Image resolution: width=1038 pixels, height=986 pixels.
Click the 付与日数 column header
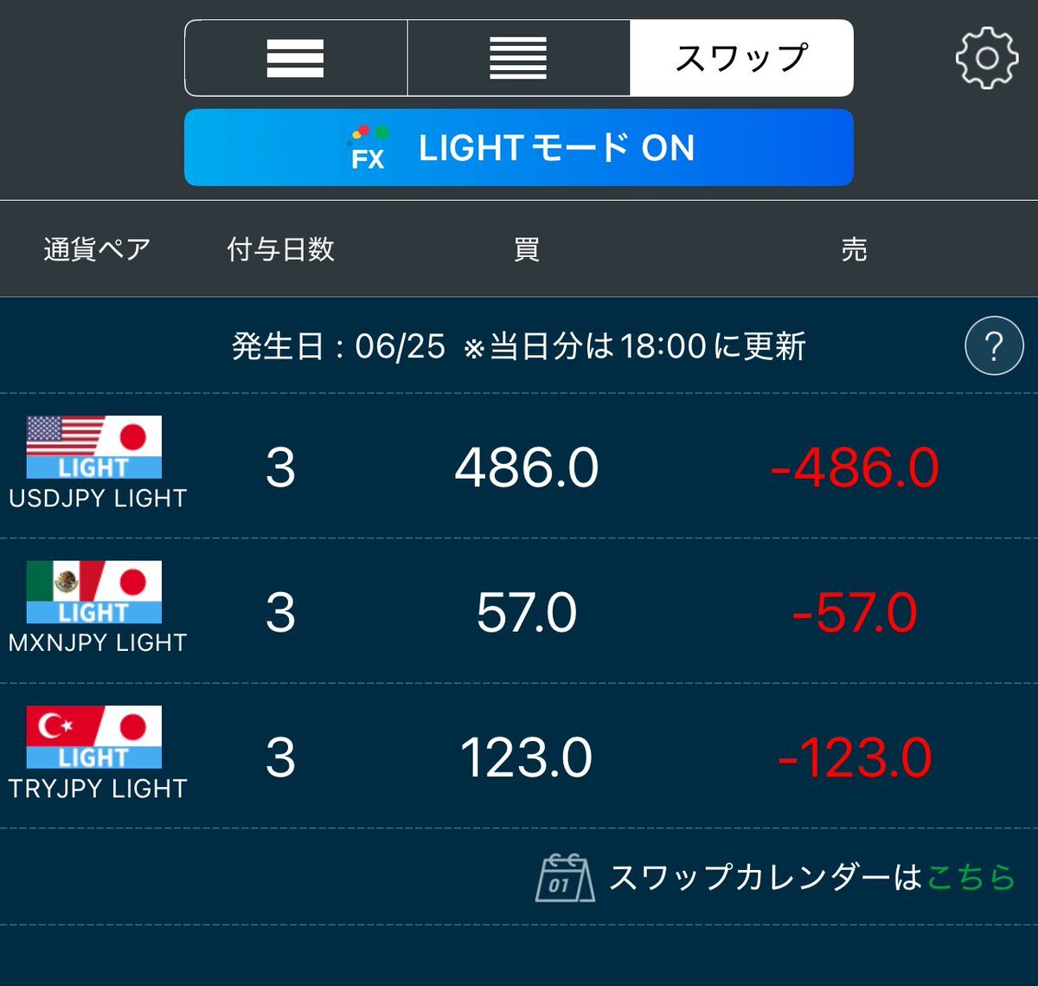[x=280, y=249]
